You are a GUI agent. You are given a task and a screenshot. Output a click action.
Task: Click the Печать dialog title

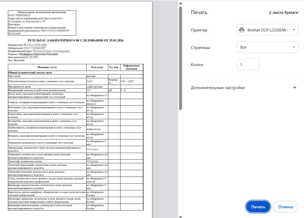(199, 13)
